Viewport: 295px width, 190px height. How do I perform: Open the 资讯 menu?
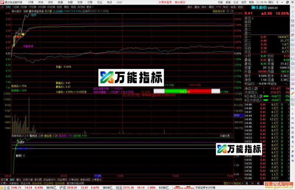51,2
